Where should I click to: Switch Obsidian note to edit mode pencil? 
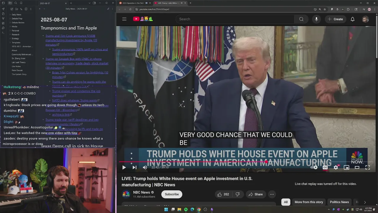coord(108,9)
